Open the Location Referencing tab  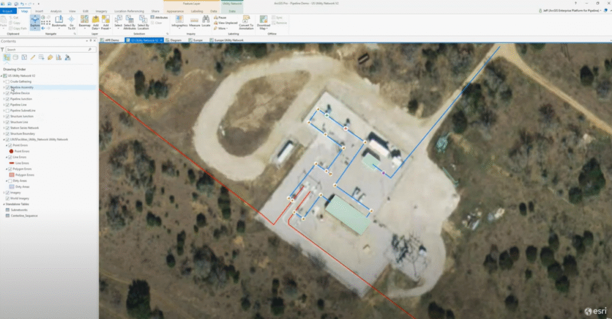point(129,11)
